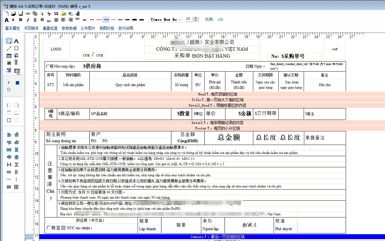Click the 重叠检查 button
The image size is (385, 241).
tap(50, 28)
